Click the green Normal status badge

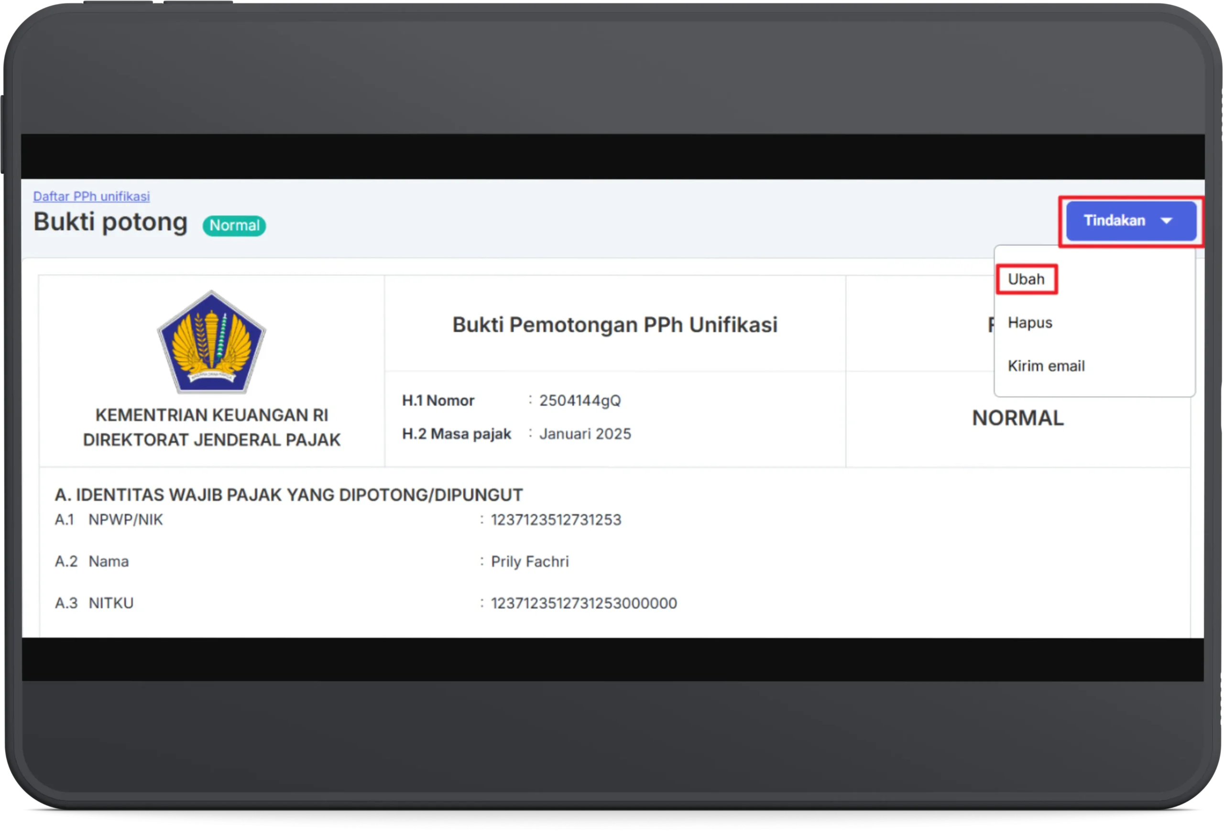(234, 225)
